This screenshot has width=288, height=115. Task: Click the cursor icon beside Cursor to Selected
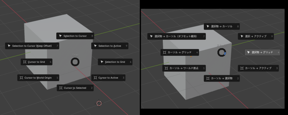[61, 88]
